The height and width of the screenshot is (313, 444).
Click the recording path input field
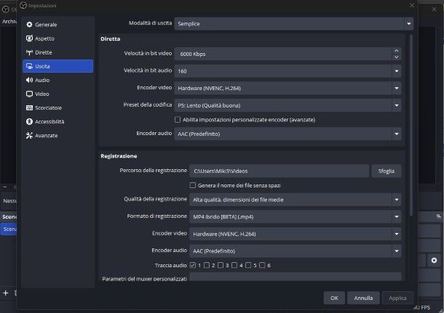point(278,171)
